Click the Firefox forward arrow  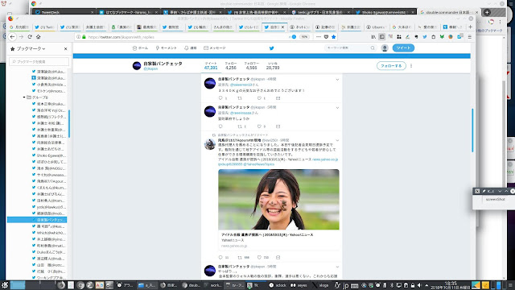click(21, 37)
